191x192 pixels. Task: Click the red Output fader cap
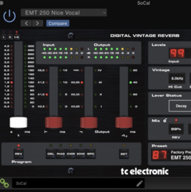point(89,122)
